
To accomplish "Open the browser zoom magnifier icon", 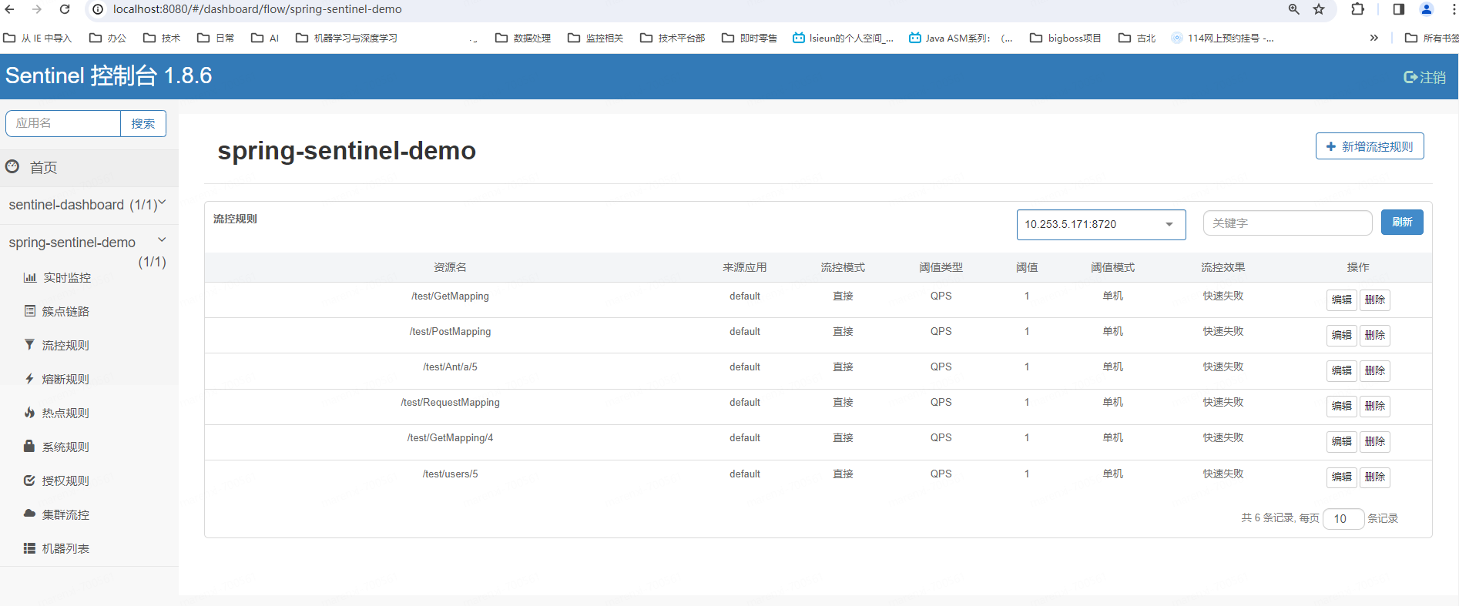I will [x=1294, y=9].
